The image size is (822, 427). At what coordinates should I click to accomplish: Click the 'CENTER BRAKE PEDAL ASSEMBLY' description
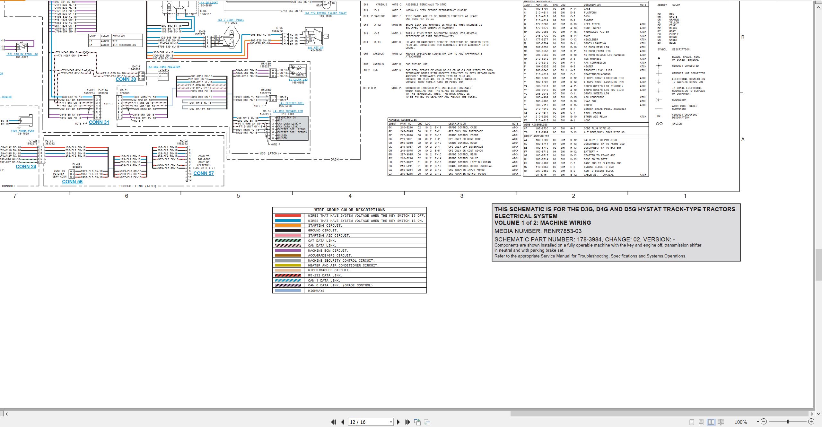[605, 109]
